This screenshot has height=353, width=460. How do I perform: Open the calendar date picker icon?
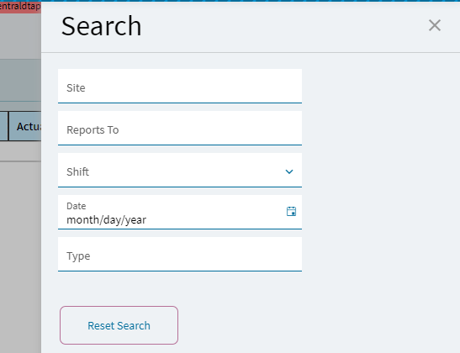pyautogui.click(x=291, y=212)
